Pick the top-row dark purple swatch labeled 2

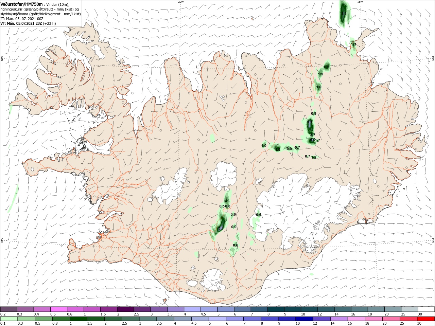coord(125,309)
